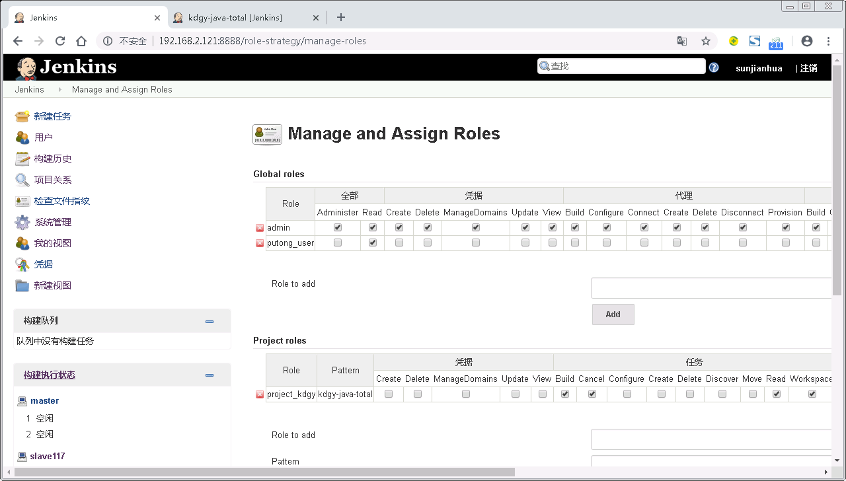This screenshot has height=481, width=846.
Task: Open the 构建执行状态 link
Action: pos(50,375)
